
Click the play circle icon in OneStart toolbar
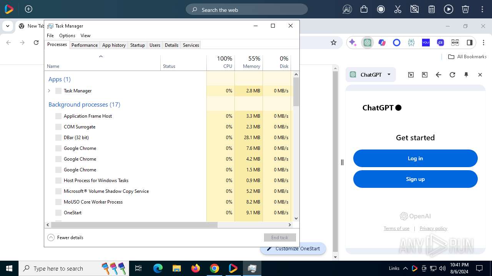[x=449, y=10]
